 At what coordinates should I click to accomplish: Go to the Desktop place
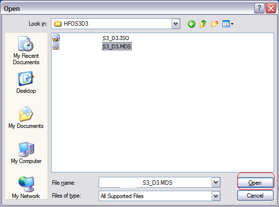(x=26, y=83)
